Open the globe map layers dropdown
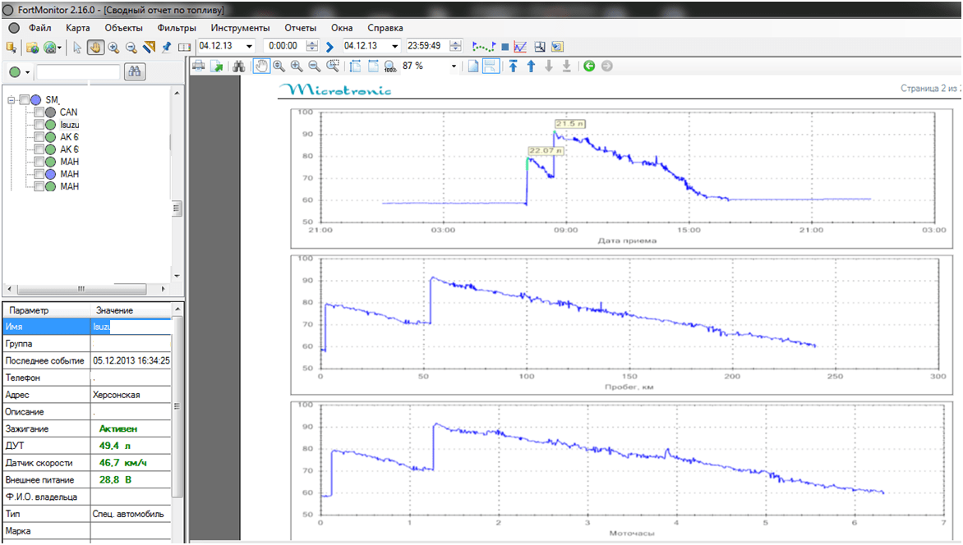The height and width of the screenshot is (545, 963). pyautogui.click(x=60, y=48)
